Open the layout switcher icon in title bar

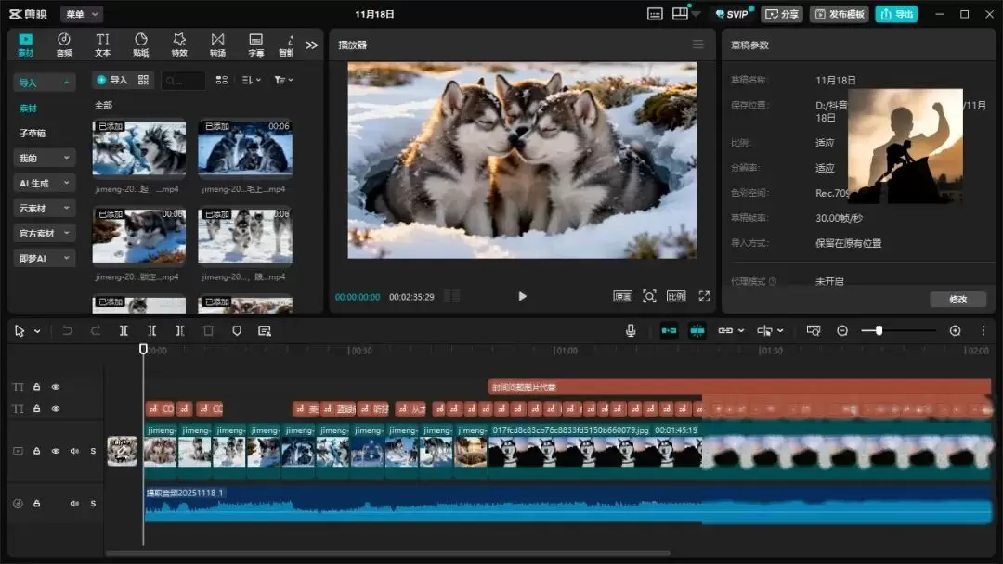coord(680,14)
